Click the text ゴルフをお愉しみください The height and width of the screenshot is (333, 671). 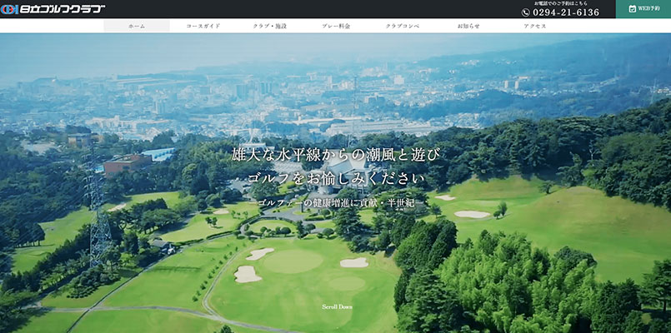click(337, 179)
